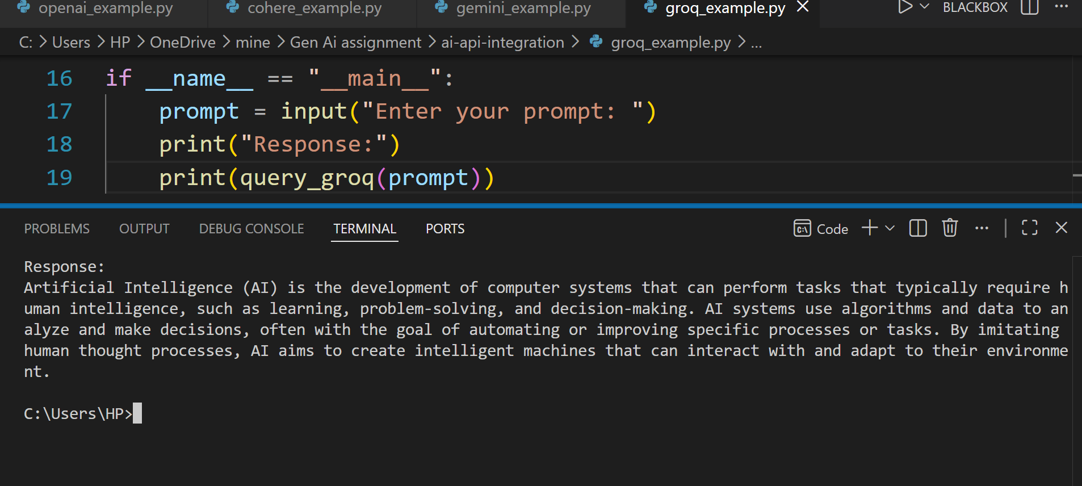This screenshot has width=1082, height=486.
Task: Place cursor on 'query_groq' function call
Action: pos(307,178)
